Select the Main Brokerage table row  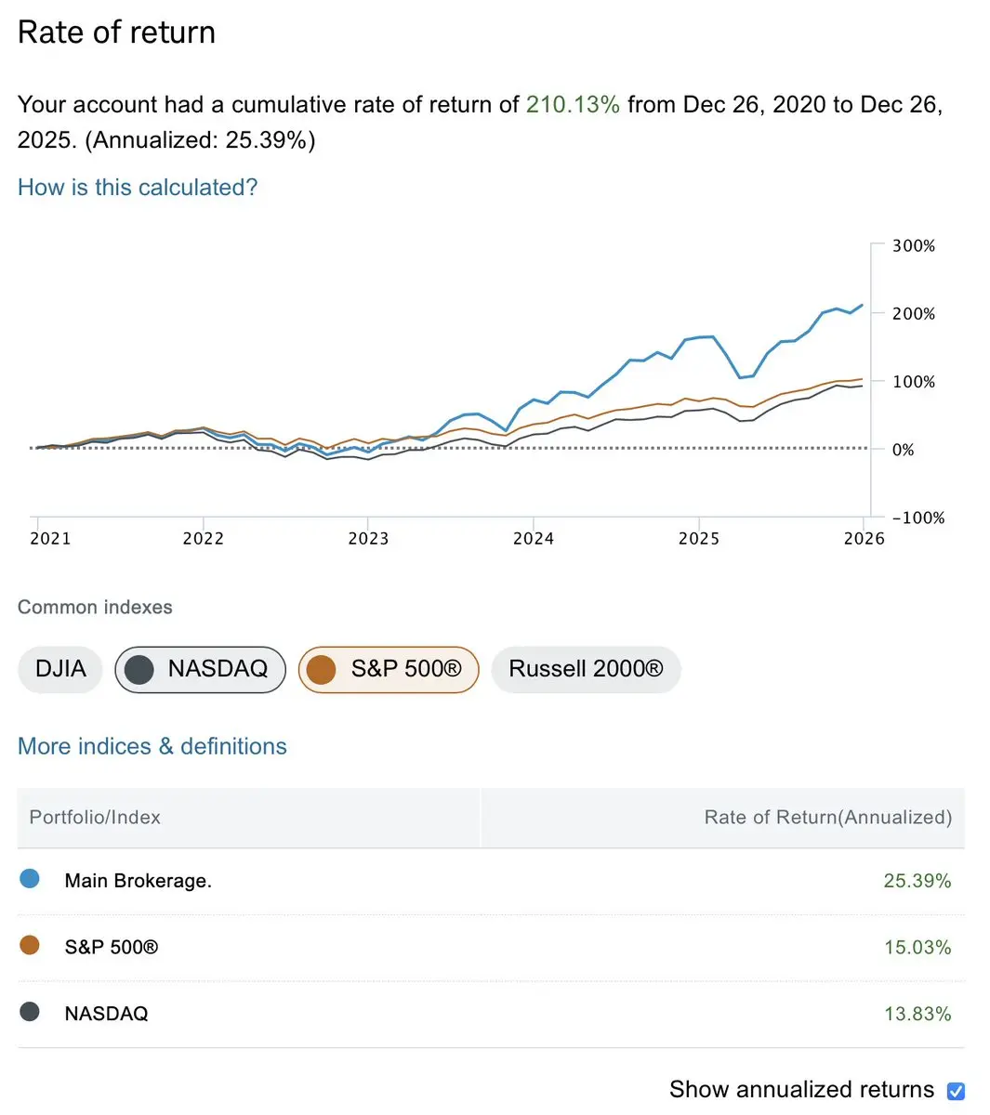coord(139,881)
